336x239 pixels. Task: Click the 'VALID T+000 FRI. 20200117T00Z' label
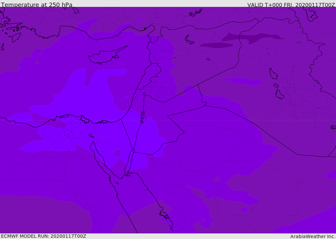click(291, 5)
